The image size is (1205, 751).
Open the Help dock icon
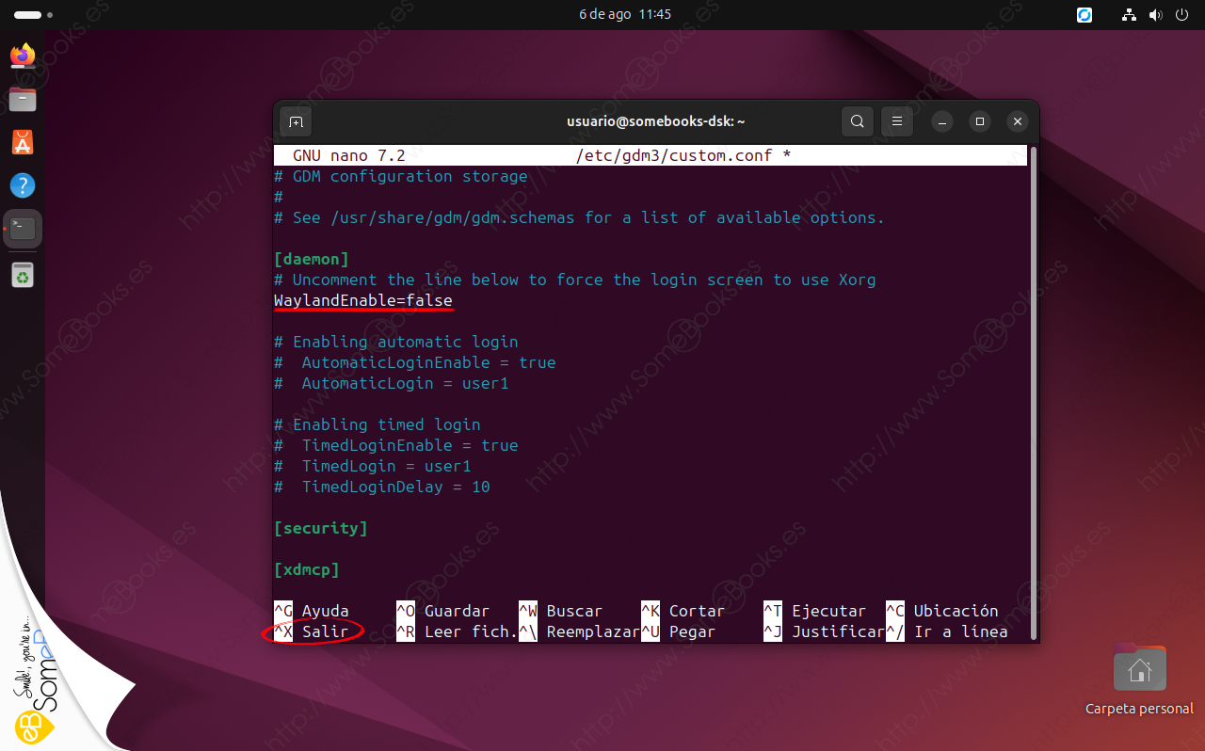click(x=23, y=185)
